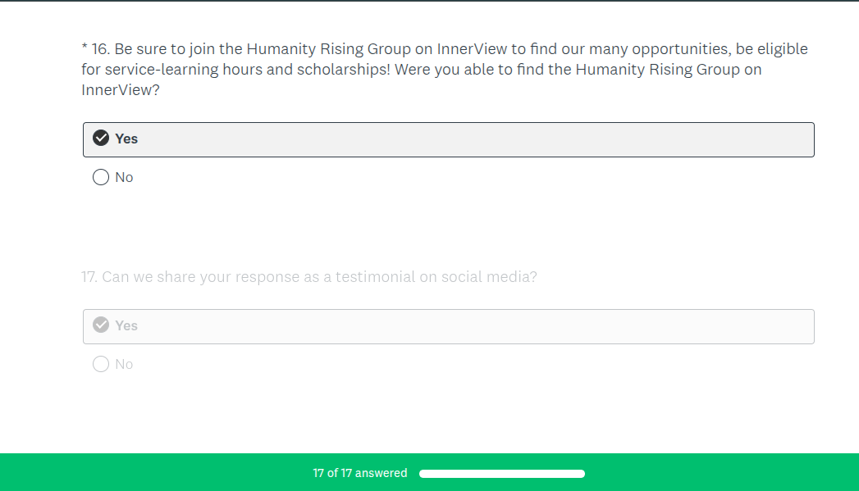Select the No radio circle for question 16
Viewport: 859px width, 491px height.
[x=101, y=177]
